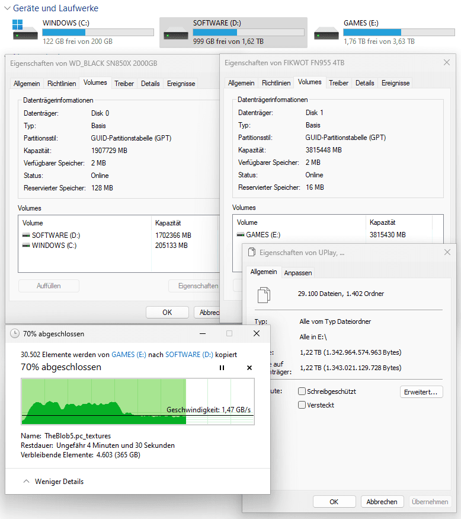
Task: Select the SOFTWARE (D:) drive icon
Action: click(176, 34)
